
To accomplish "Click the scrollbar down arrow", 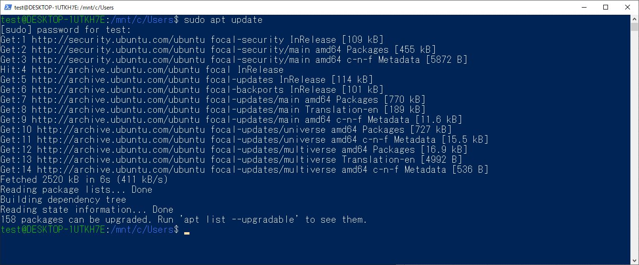I will [x=634, y=260].
